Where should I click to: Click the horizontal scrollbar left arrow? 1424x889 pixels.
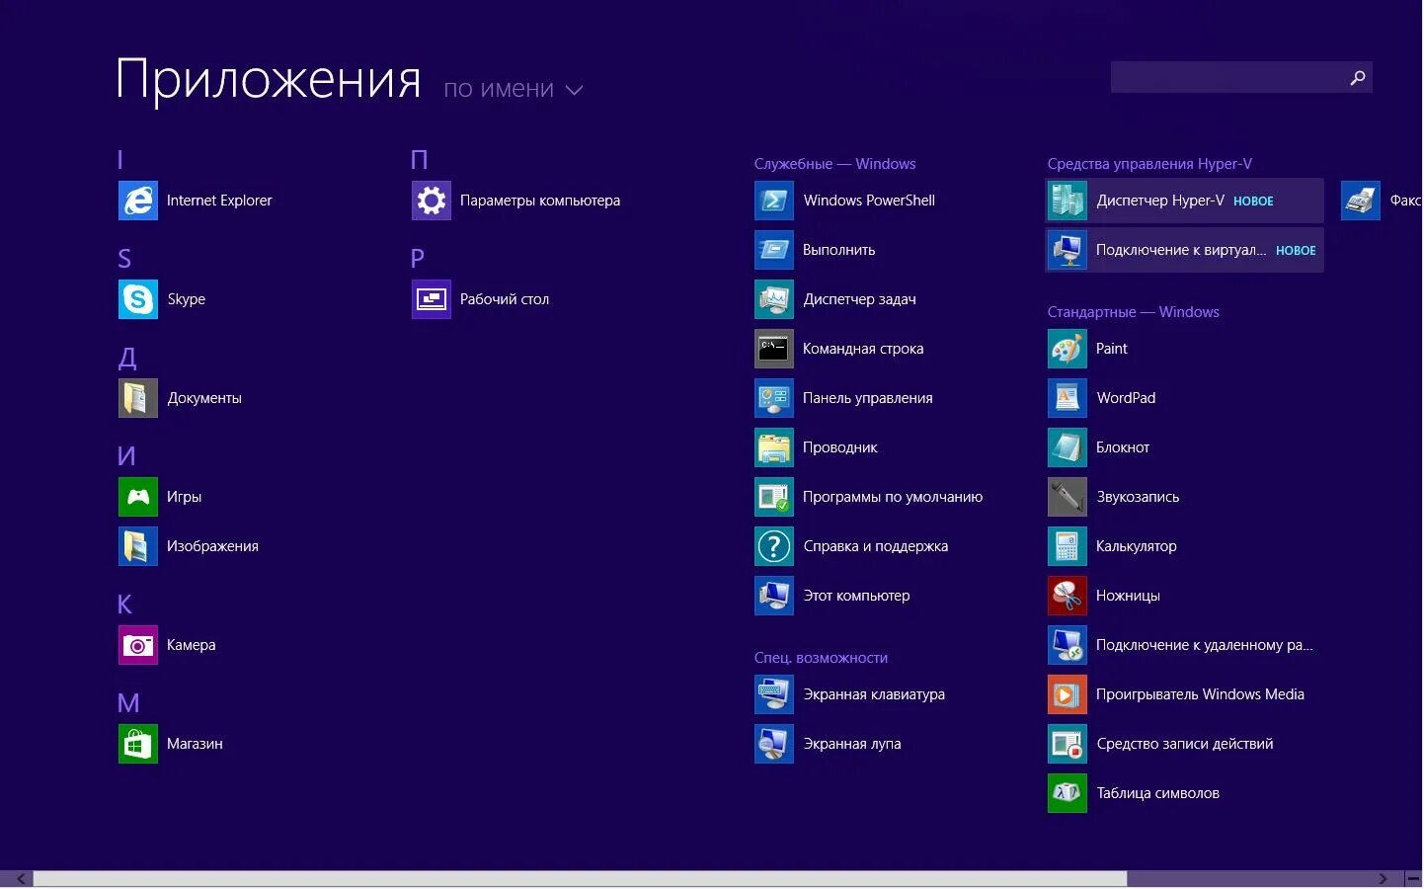[20, 879]
